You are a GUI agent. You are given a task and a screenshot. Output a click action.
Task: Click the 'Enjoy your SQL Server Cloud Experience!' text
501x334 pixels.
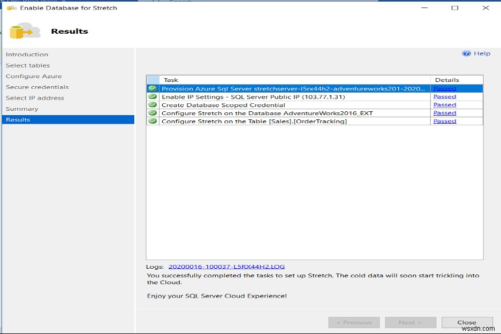217,296
